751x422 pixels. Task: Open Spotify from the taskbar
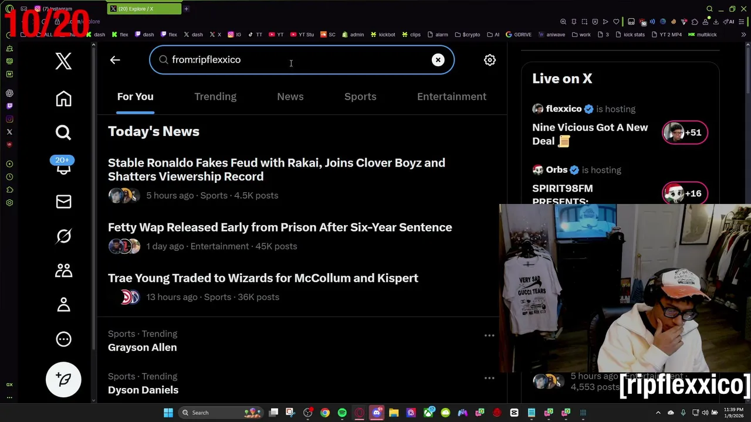(342, 413)
